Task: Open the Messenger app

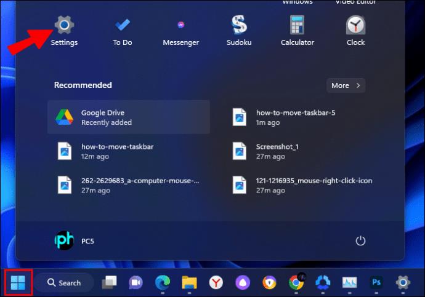Action: coord(181,30)
